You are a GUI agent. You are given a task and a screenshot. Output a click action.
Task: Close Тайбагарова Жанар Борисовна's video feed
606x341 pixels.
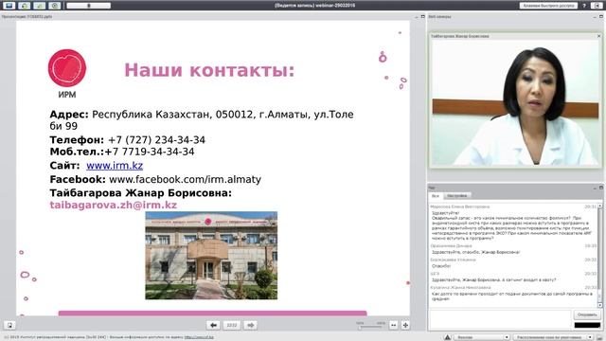point(599,36)
